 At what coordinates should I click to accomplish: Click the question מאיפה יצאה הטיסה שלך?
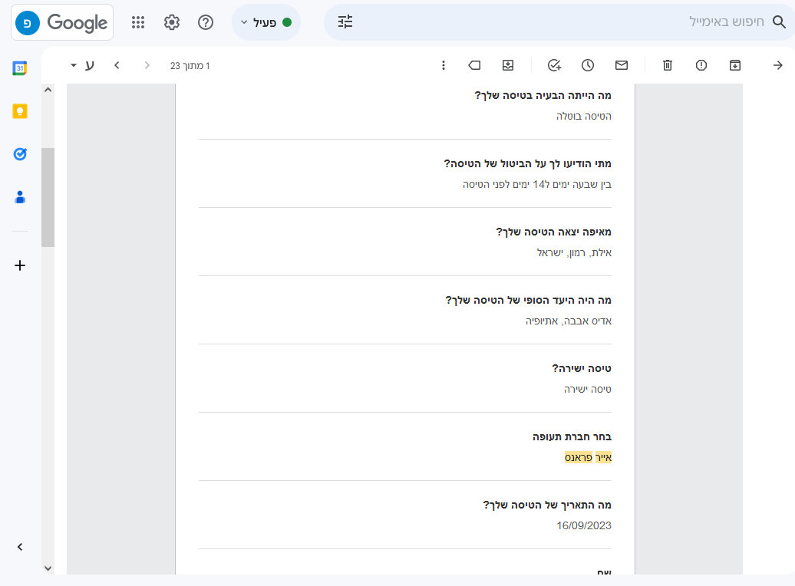(x=554, y=232)
